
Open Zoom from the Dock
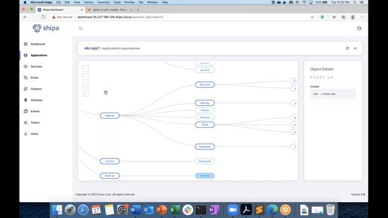233,210
